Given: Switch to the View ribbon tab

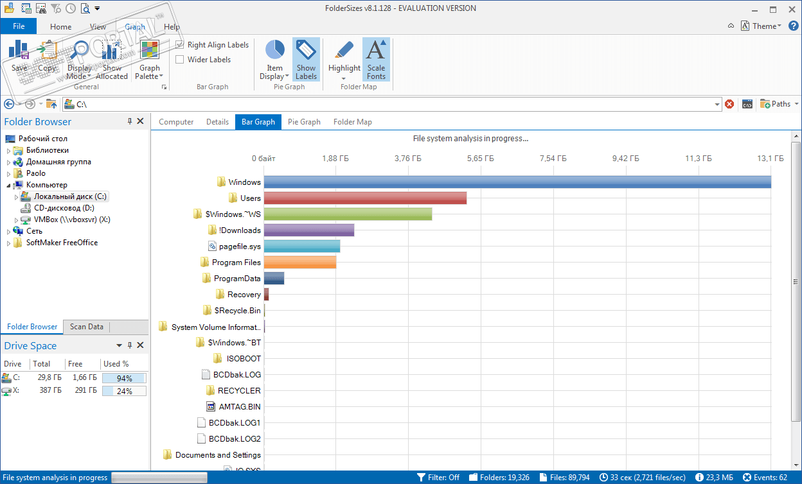Looking at the screenshot, I should pos(98,27).
